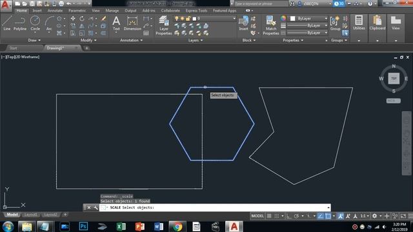This screenshot has width=413, height=232.
Task: Open Layer Properties manager
Action: (x=163, y=25)
